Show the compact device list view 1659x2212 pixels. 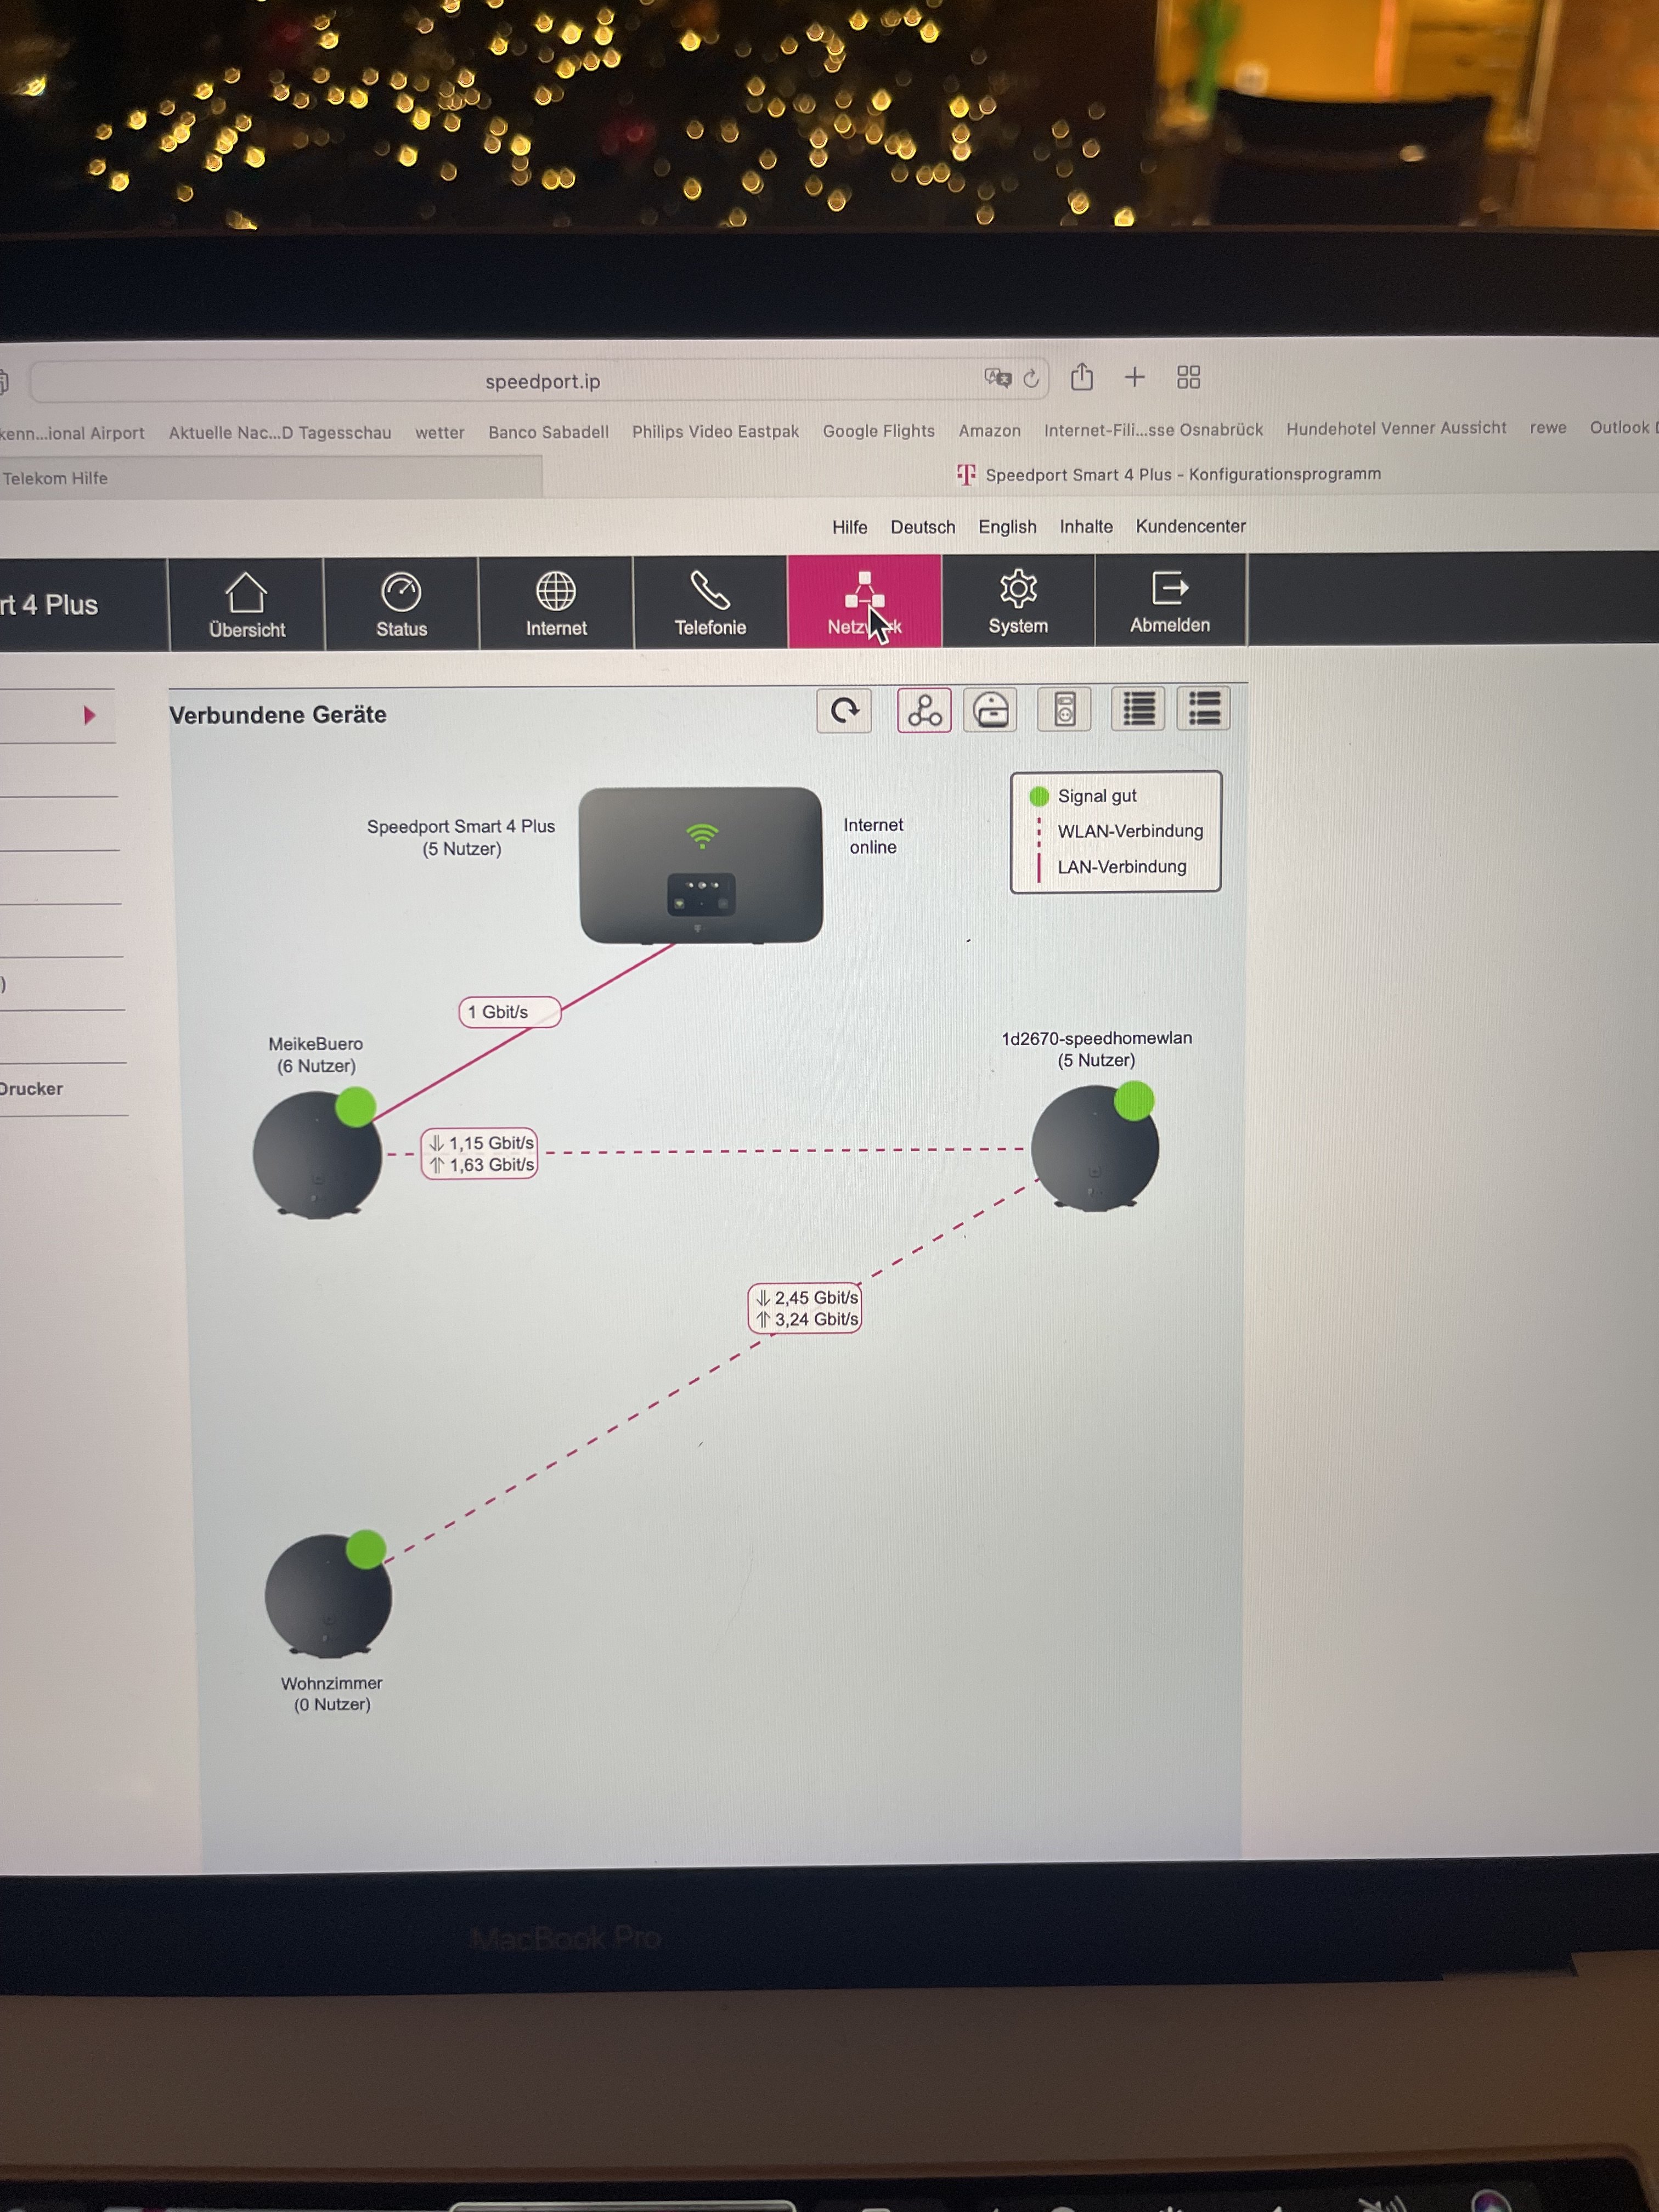1138,709
